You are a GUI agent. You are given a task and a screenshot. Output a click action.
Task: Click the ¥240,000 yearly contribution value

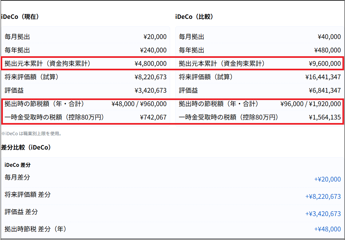click(153, 50)
